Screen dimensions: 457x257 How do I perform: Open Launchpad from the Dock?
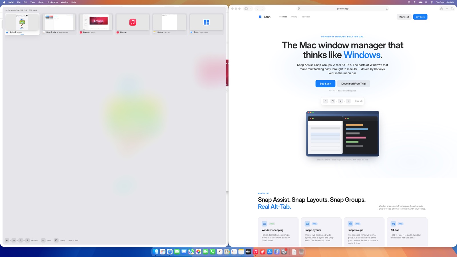(x=163, y=252)
